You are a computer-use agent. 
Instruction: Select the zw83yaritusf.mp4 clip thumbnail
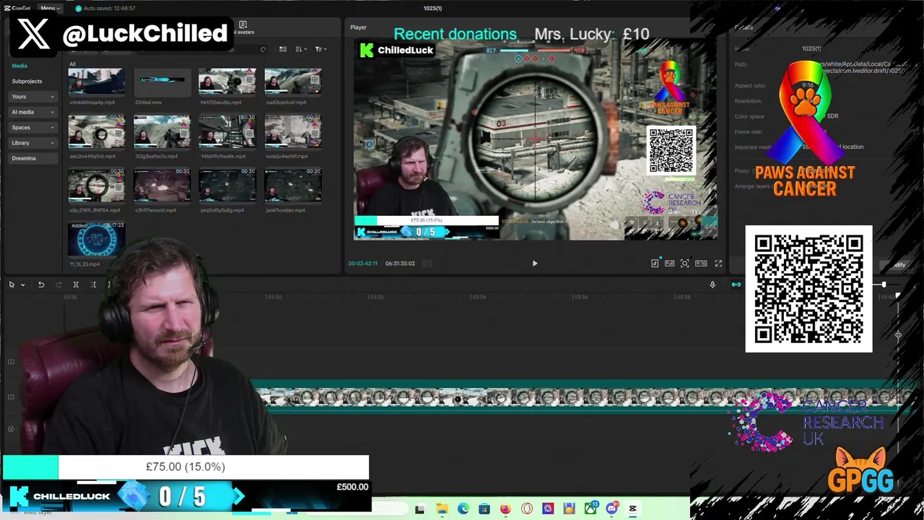click(x=293, y=82)
